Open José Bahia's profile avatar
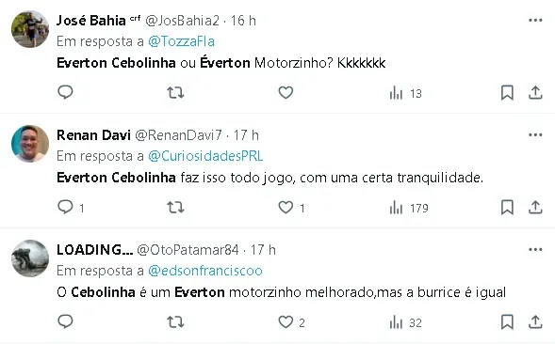The image size is (555, 344). click(30, 29)
